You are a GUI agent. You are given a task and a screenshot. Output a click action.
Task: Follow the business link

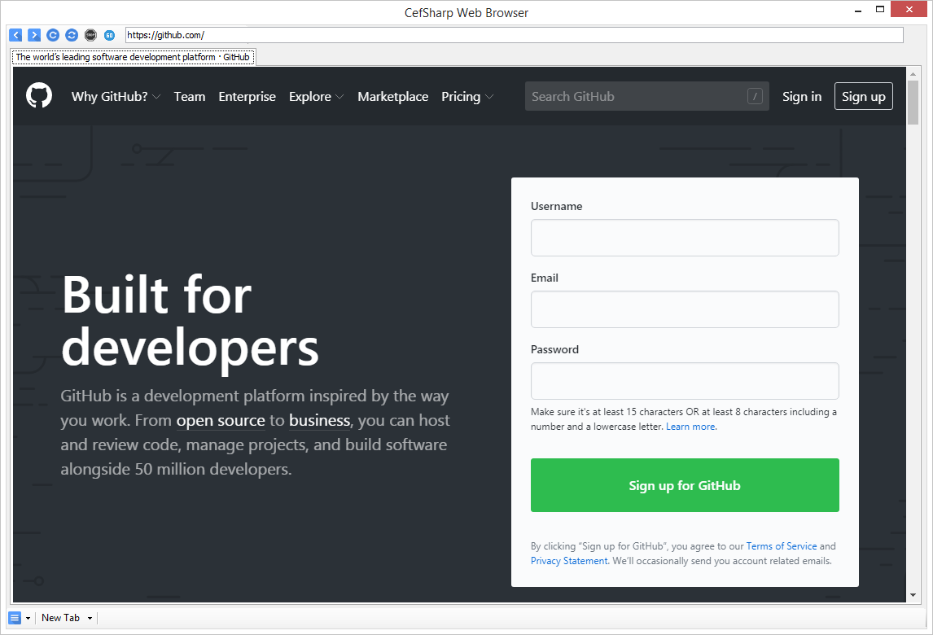(x=319, y=421)
